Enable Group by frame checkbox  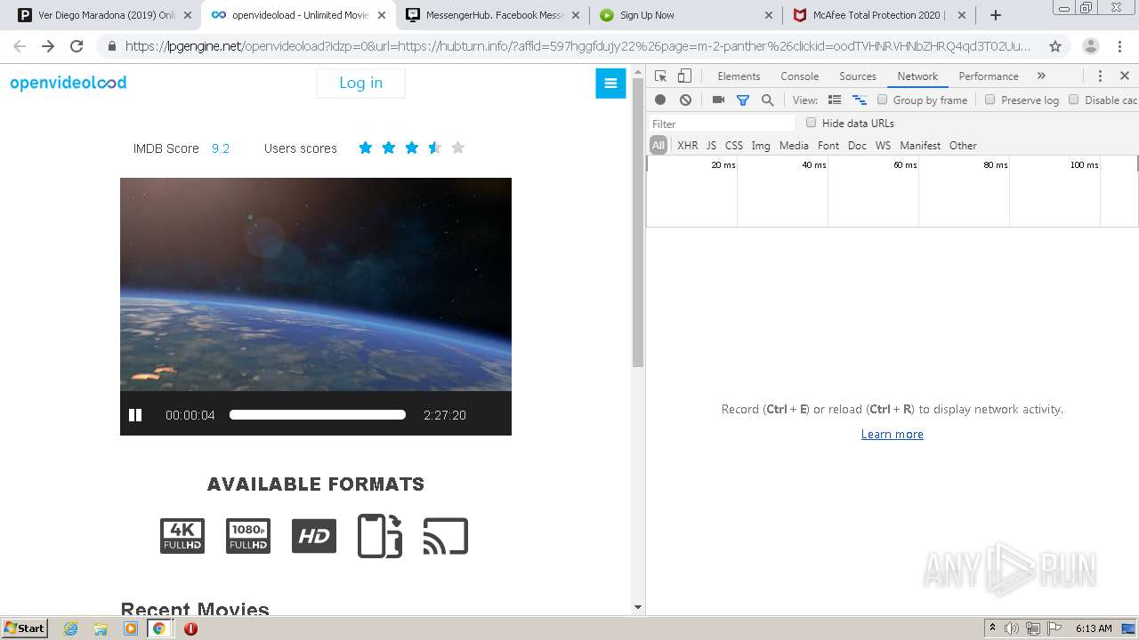point(883,100)
